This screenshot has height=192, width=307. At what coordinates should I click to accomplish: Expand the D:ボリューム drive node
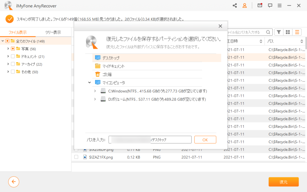point(95,99)
